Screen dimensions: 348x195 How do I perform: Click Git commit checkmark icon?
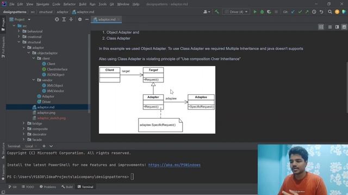point(300,12)
